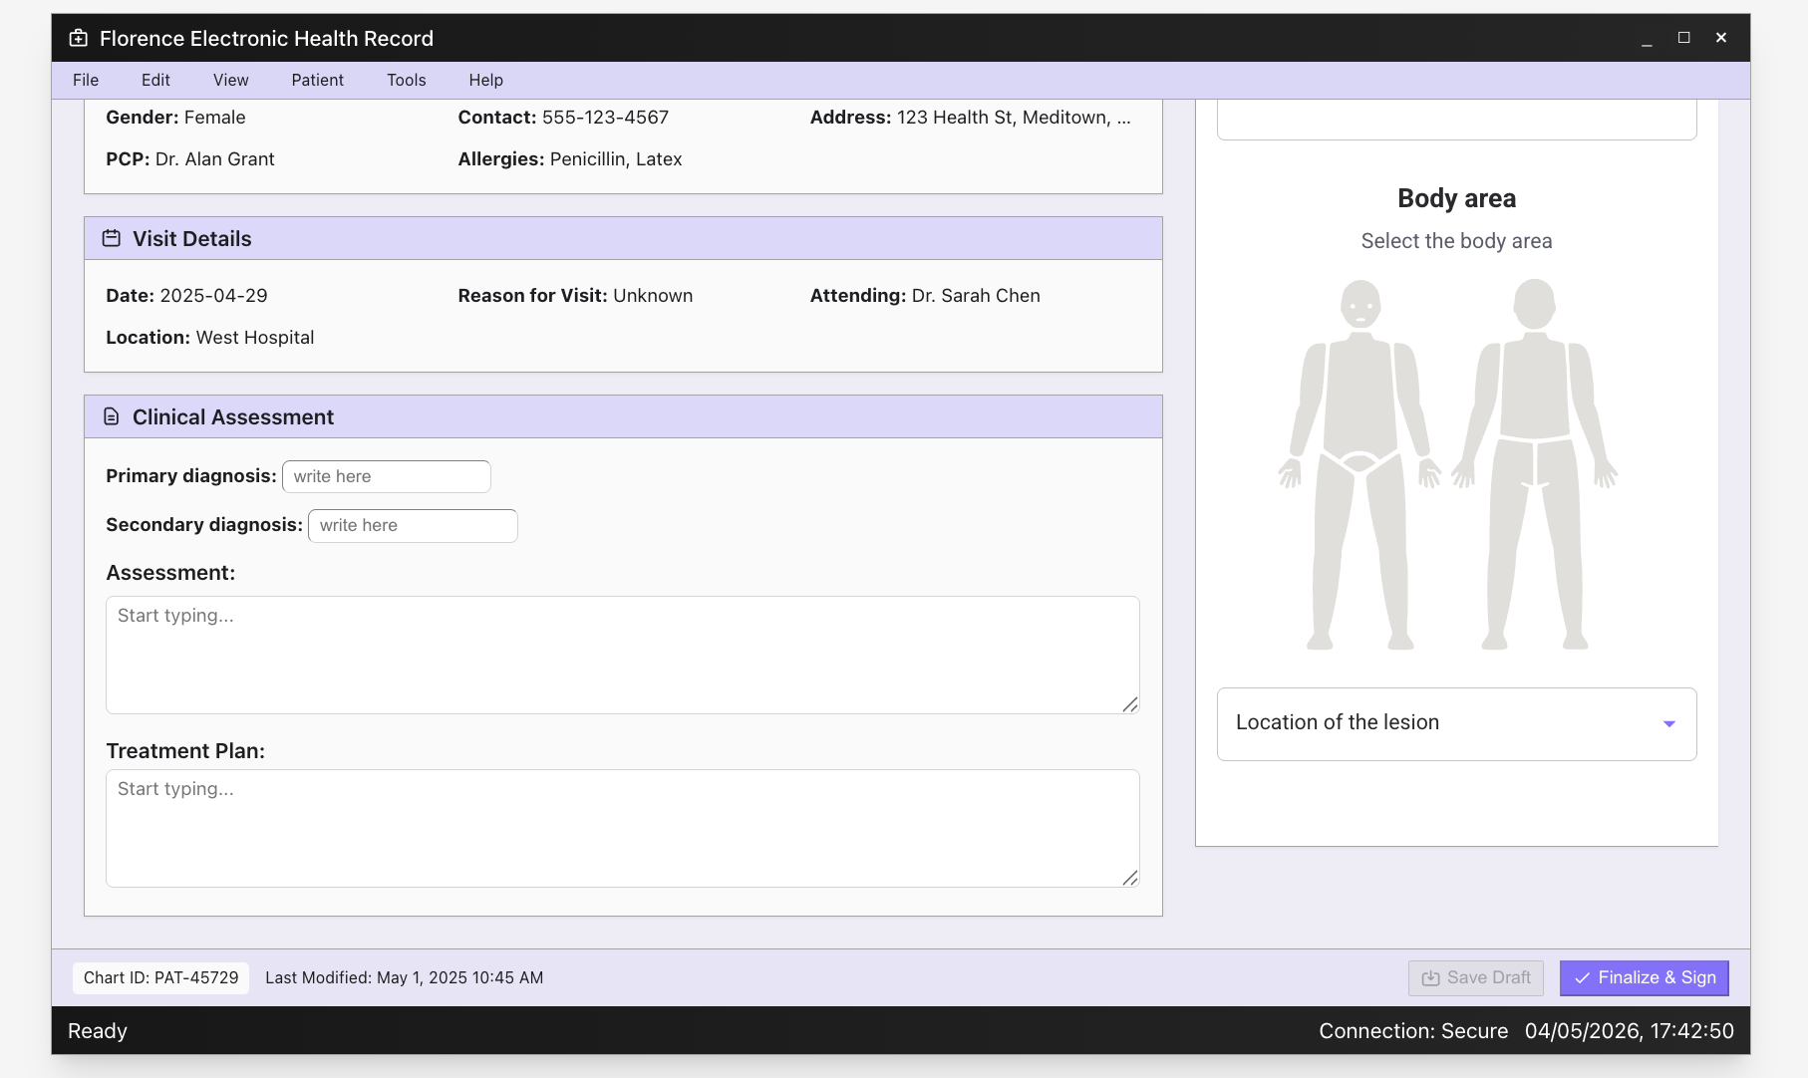1808x1078 pixels.
Task: Click the Clinical Assessment section header
Action: click(x=623, y=416)
